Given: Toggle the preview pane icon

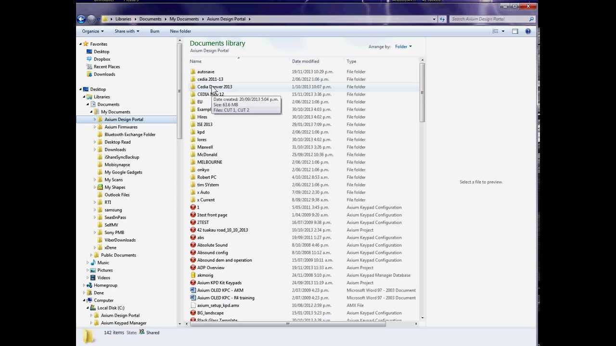Looking at the screenshot, I should [x=515, y=31].
